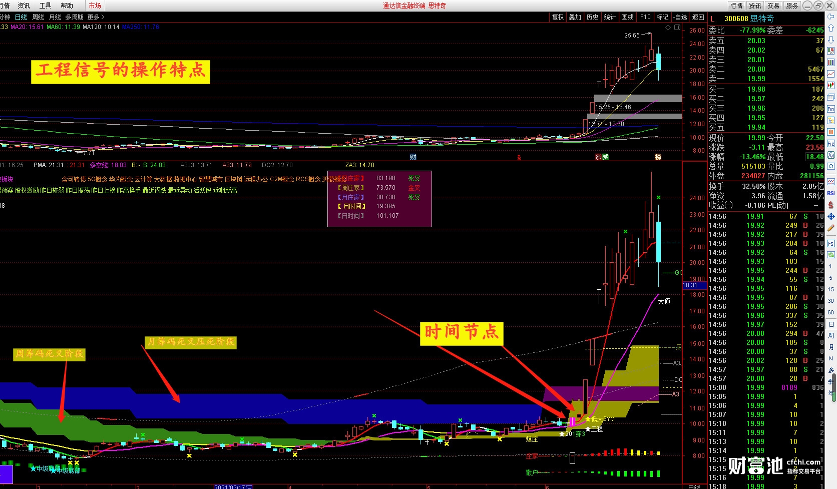Click the 历史 history button
This screenshot has height=489, width=837.
593,17
